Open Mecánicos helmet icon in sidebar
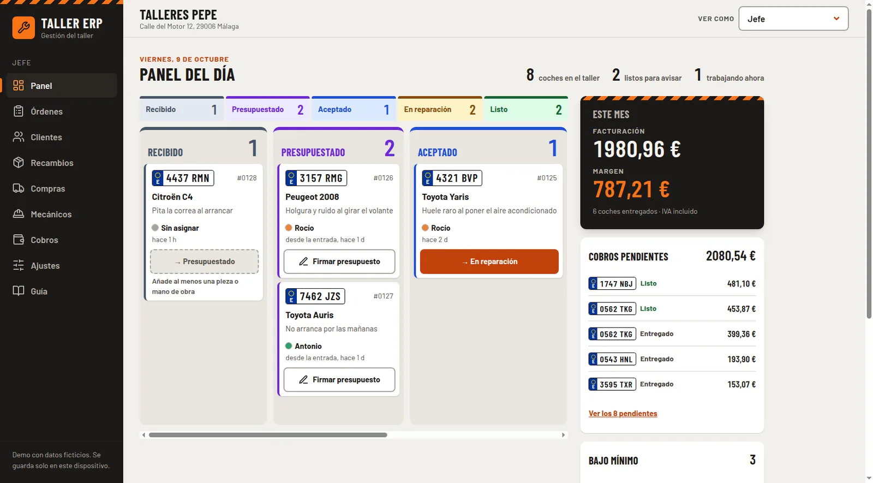Screen dimensions: 873x483 19,214
